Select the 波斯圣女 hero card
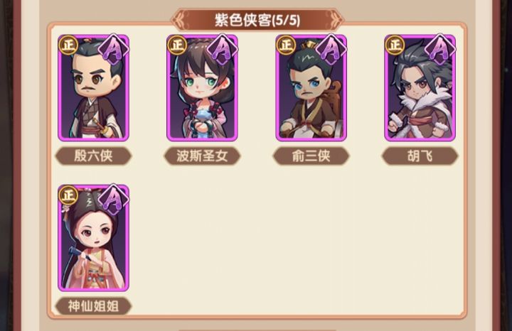 202,88
